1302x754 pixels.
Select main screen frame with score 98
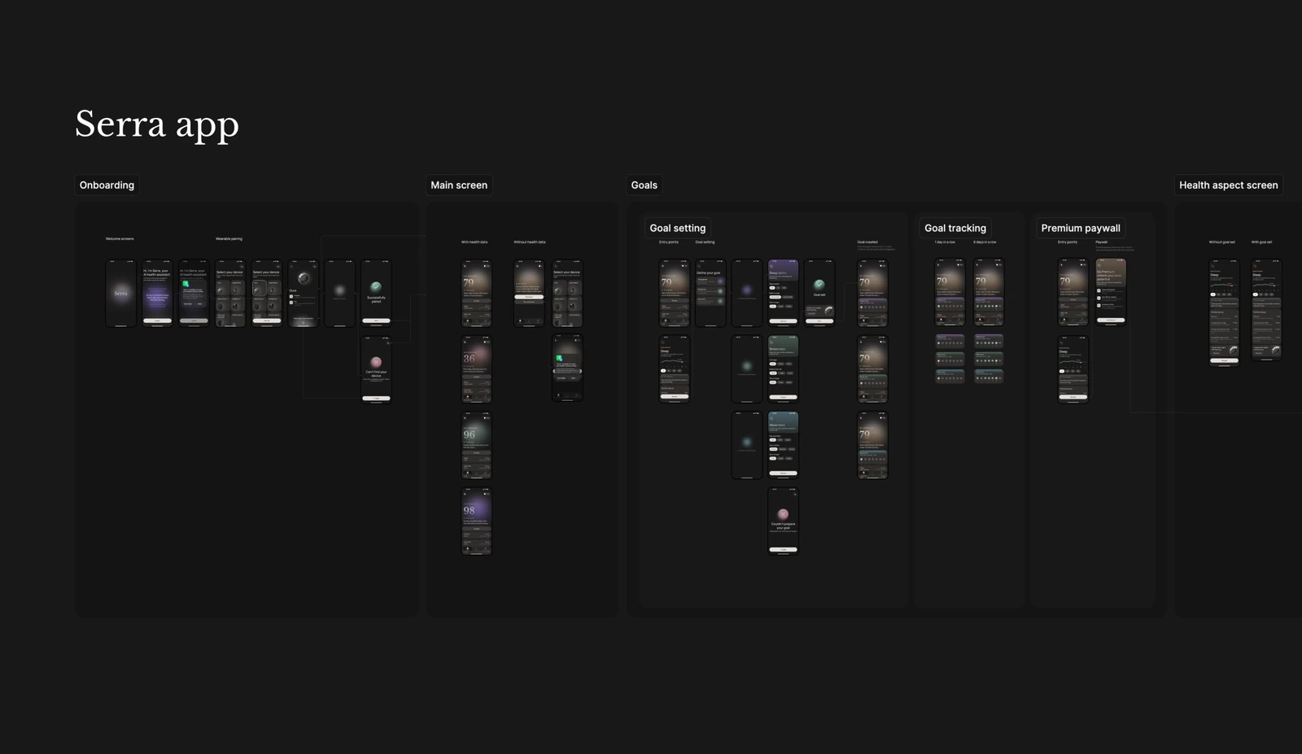pyautogui.click(x=476, y=521)
